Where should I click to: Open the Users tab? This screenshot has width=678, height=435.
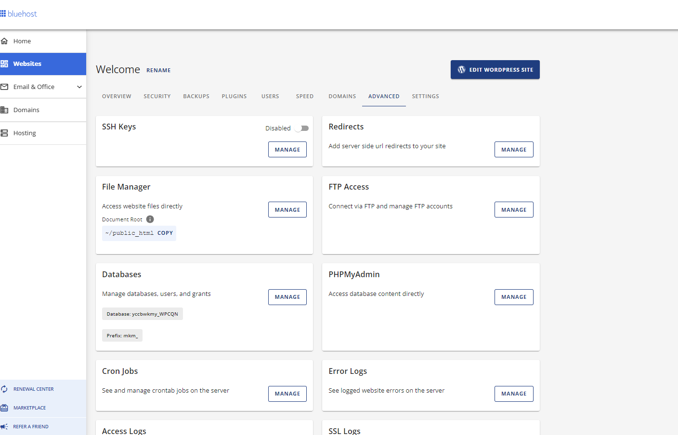(x=270, y=96)
